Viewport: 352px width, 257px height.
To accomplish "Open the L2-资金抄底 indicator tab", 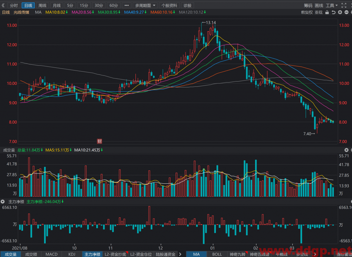I will click(115, 254).
